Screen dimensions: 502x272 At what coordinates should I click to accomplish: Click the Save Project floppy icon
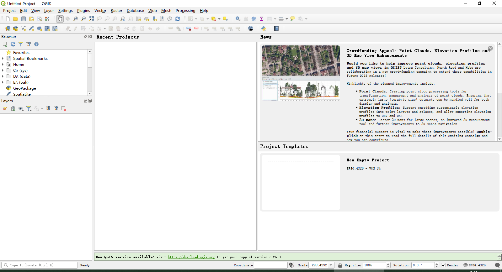coord(24,19)
